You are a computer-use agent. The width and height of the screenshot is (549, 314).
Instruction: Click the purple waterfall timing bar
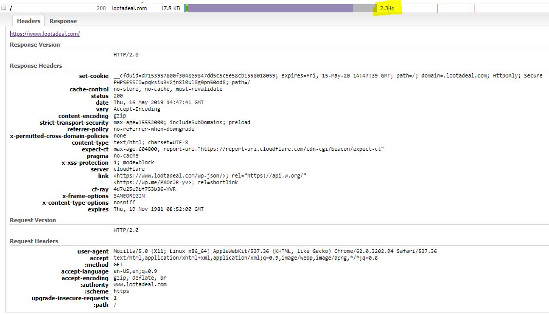tap(270, 8)
